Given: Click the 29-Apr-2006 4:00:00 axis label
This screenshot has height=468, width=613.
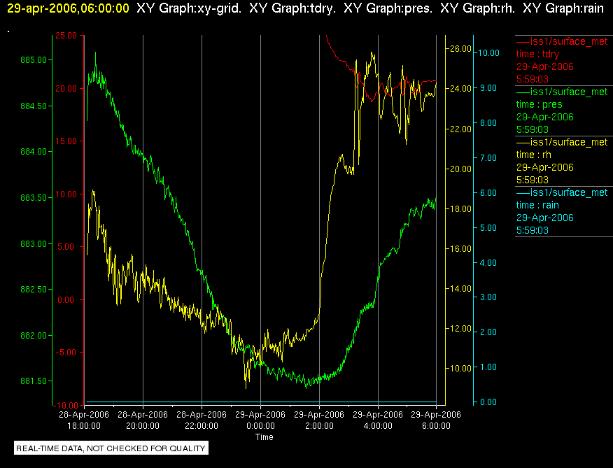Looking at the screenshot, I should click(378, 420).
